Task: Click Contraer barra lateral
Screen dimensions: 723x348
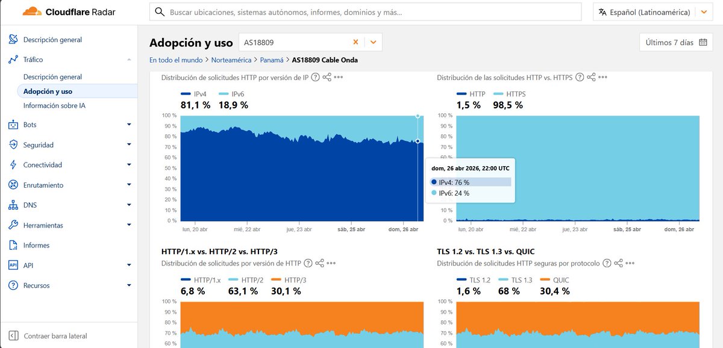Action: (x=55, y=336)
